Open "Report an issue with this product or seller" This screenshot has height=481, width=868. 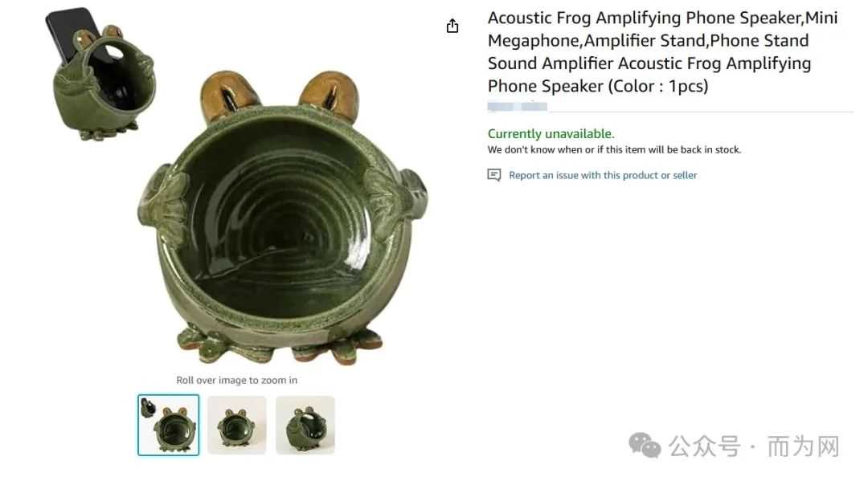pyautogui.click(x=603, y=175)
